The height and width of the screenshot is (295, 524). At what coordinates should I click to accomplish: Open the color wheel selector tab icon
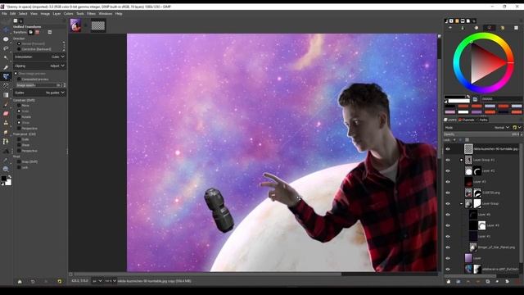click(490, 28)
